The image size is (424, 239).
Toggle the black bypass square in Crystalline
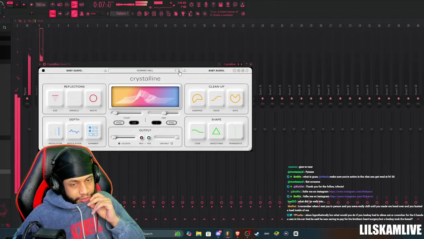coord(43,70)
